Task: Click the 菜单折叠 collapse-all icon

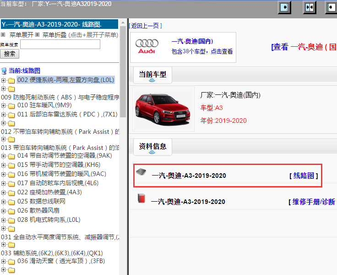Action: (38, 34)
